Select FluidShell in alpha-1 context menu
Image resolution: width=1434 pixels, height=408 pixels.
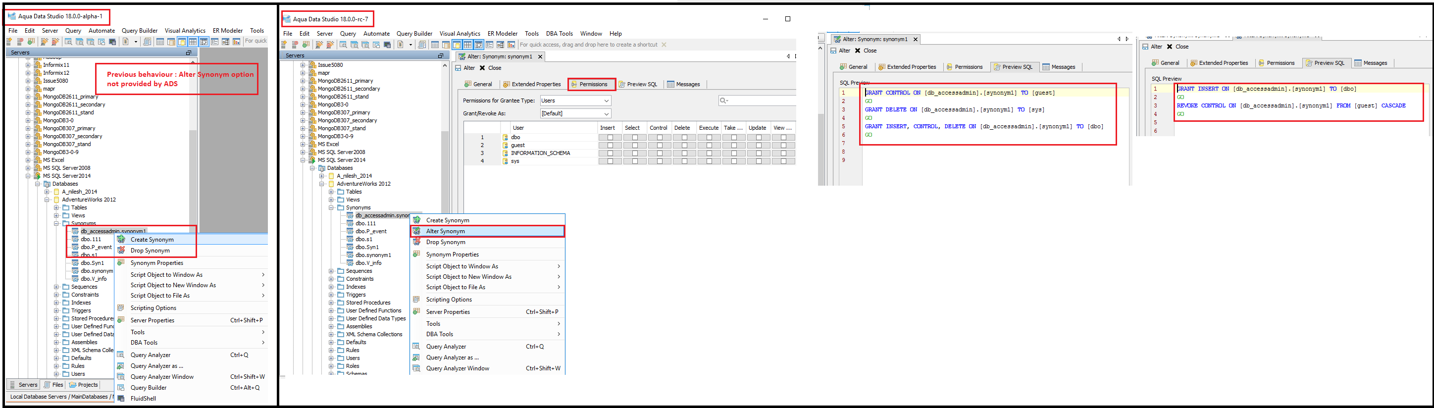(143, 399)
